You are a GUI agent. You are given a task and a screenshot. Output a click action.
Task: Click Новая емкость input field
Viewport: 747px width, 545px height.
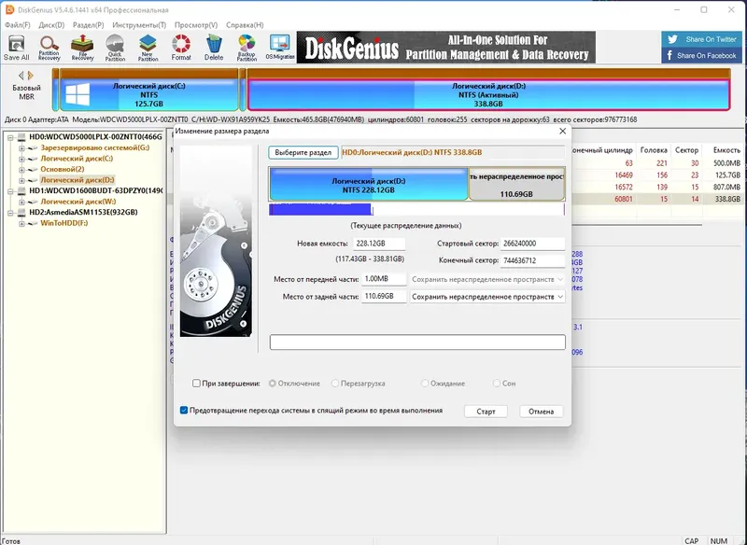(x=379, y=244)
